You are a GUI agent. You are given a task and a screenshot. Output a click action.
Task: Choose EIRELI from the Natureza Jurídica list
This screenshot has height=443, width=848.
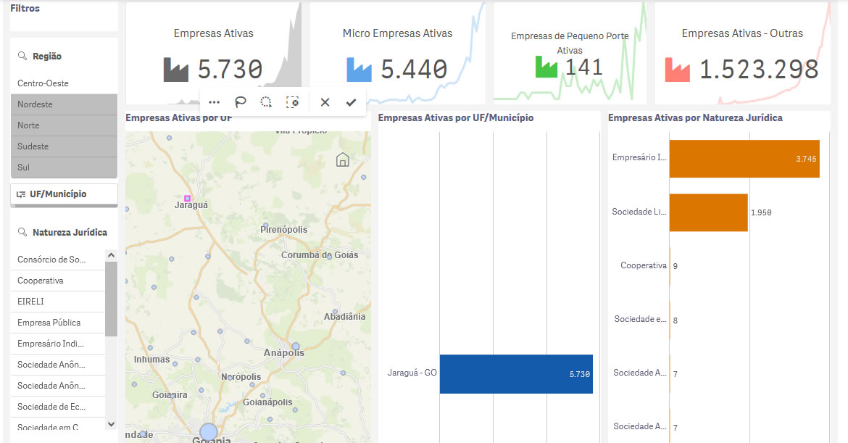[58, 302]
